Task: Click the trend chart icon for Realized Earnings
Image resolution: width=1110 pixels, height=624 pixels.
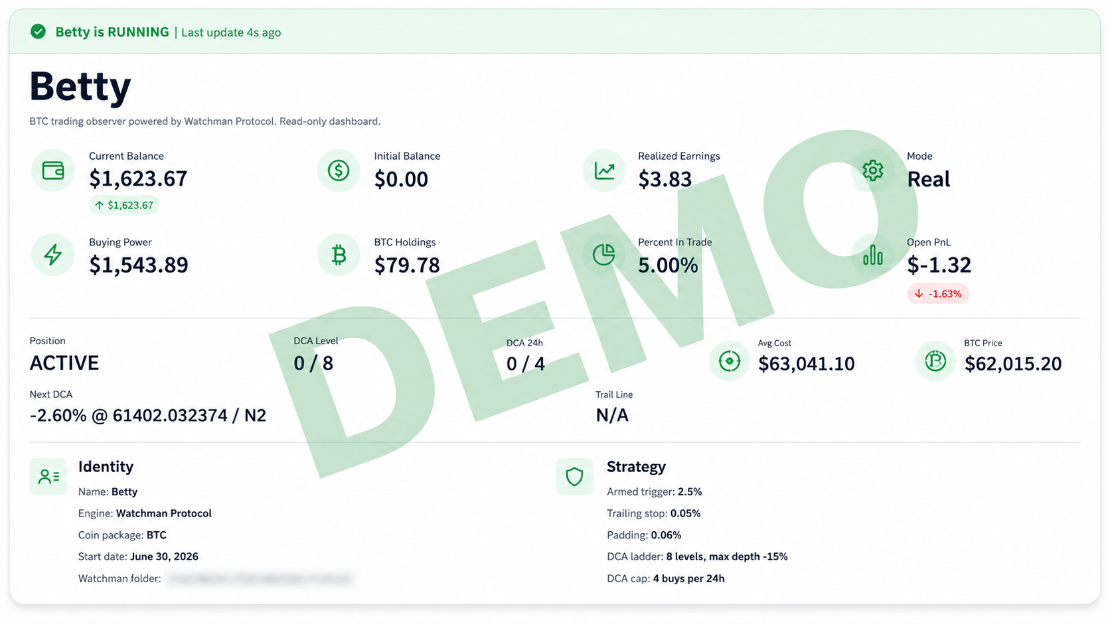Action: coord(604,170)
